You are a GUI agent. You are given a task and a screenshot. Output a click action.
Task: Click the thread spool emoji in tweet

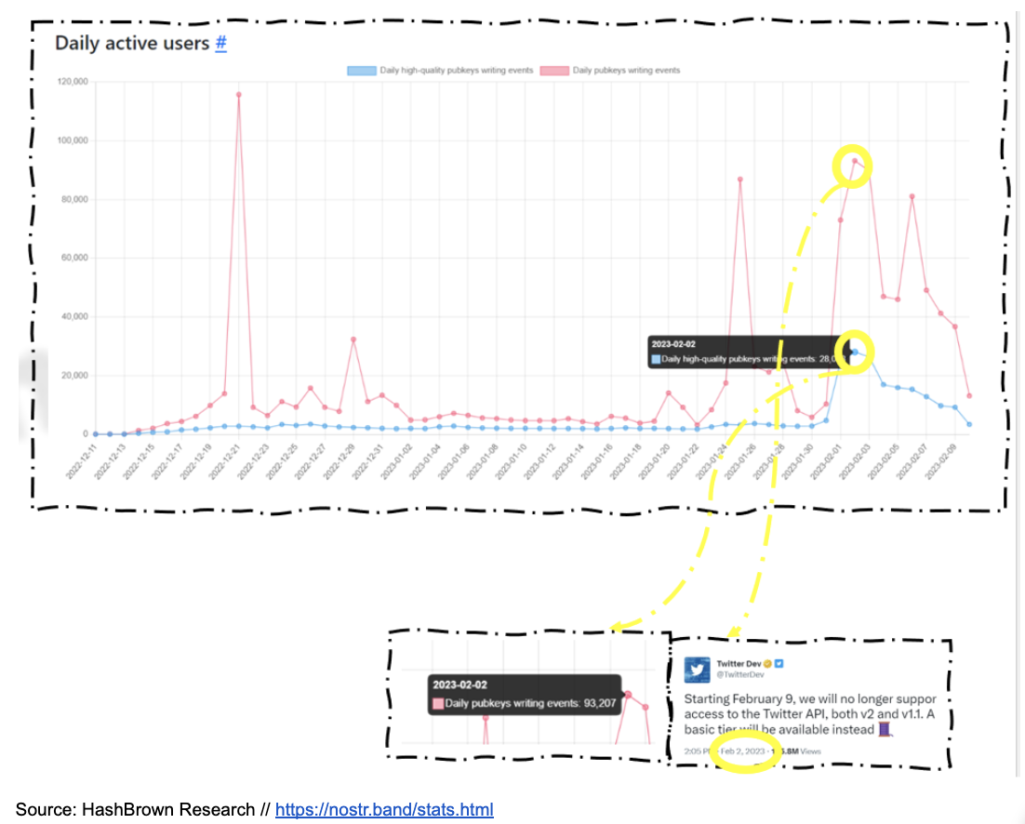tap(885, 729)
